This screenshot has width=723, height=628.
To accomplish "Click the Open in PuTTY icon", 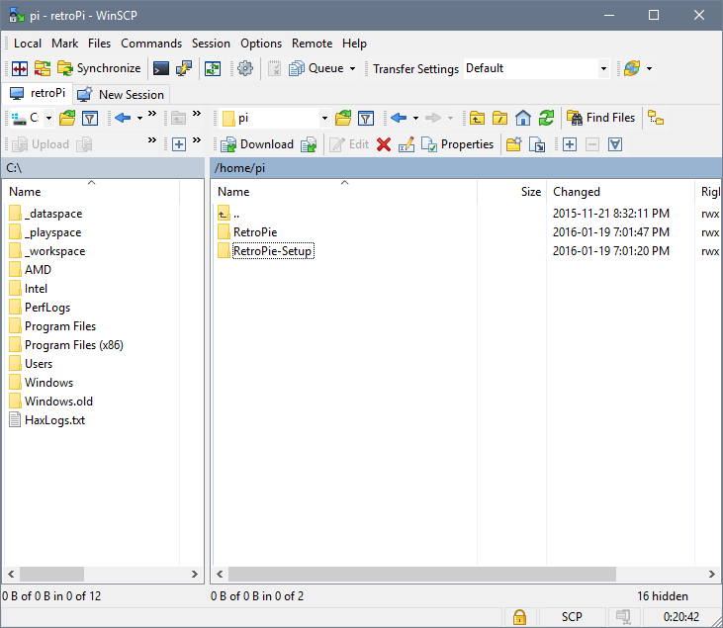I will [x=184, y=68].
